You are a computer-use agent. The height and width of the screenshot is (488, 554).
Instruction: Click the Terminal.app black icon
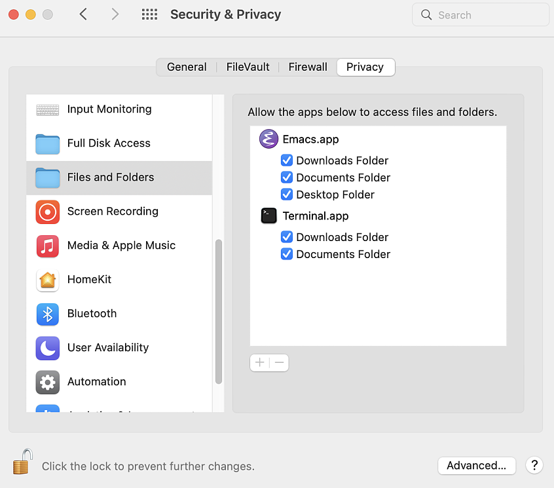coord(268,216)
